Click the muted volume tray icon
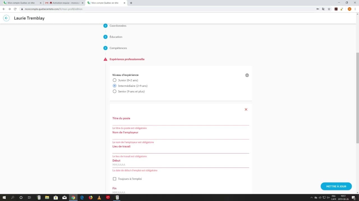The width and height of the screenshot is (359, 201). [x=328, y=197]
